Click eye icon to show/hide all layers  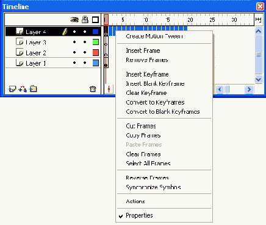[x=74, y=20]
